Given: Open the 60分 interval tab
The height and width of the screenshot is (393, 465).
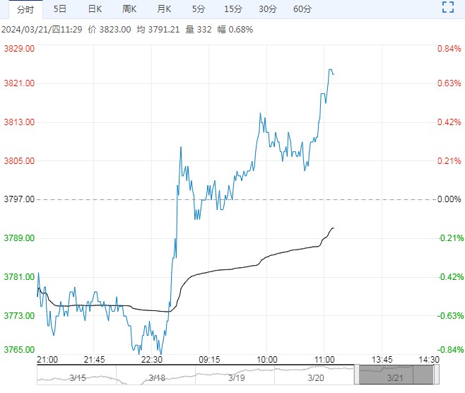Looking at the screenshot, I should click(302, 9).
